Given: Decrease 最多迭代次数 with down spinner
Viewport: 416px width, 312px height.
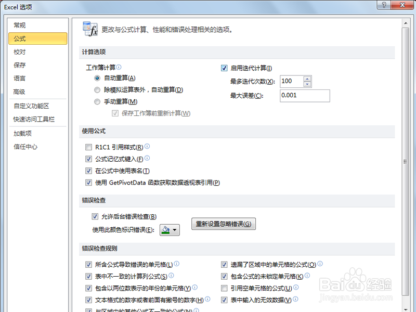Looking at the screenshot, I should pyautogui.click(x=307, y=84).
